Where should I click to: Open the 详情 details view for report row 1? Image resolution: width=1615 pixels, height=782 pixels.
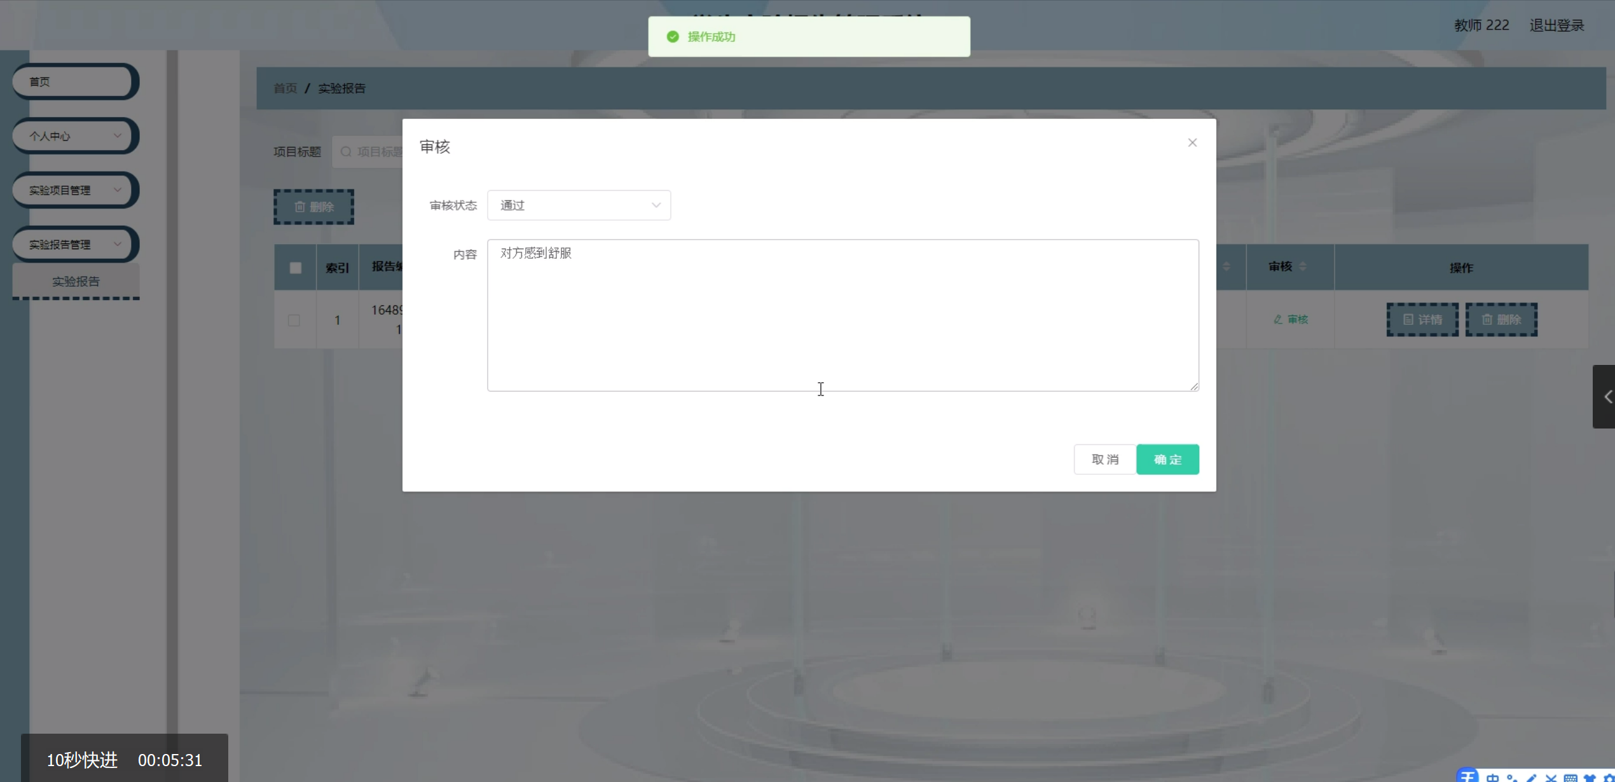[1422, 320]
